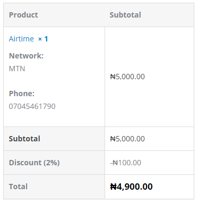This screenshot has width=198, height=203.
Task: Click the naira symbol in discount amount
Action: point(115,163)
